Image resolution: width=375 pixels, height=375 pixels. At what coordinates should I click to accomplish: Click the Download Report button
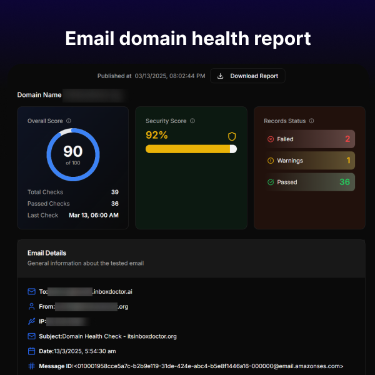click(x=247, y=76)
